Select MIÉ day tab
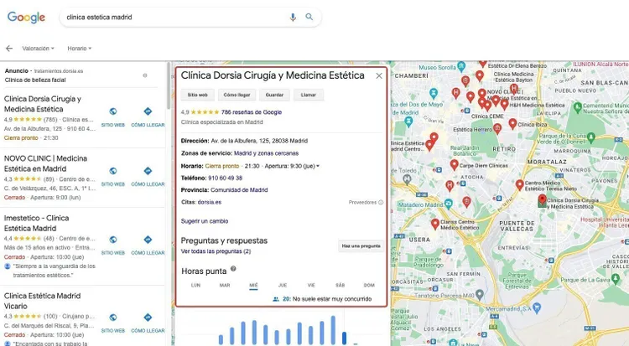629x346 pixels. click(253, 286)
